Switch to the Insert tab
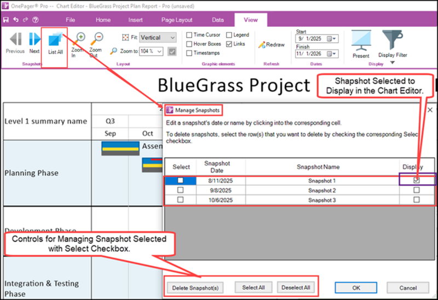This screenshot has width=438, height=300. pos(135,20)
